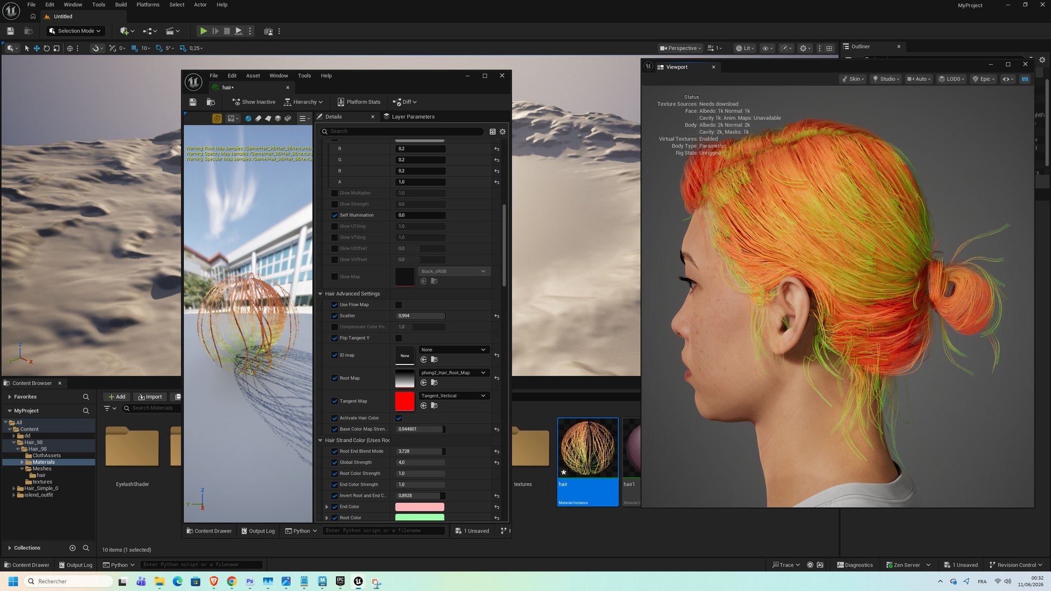1051x591 pixels.
Task: Click the green Root Color swatch
Action: (420, 518)
